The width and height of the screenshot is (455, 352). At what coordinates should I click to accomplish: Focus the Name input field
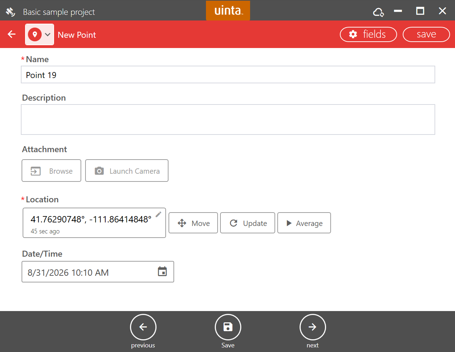pos(228,74)
